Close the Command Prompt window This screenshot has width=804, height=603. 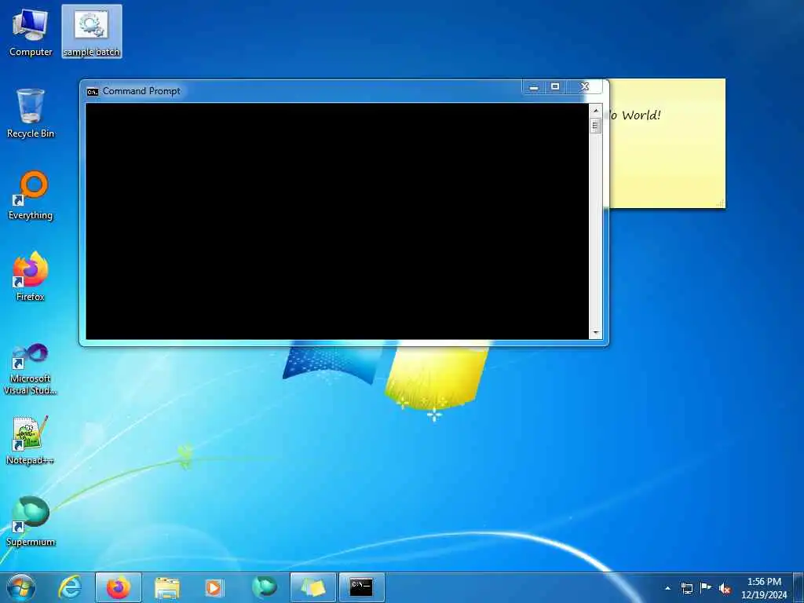[586, 87]
